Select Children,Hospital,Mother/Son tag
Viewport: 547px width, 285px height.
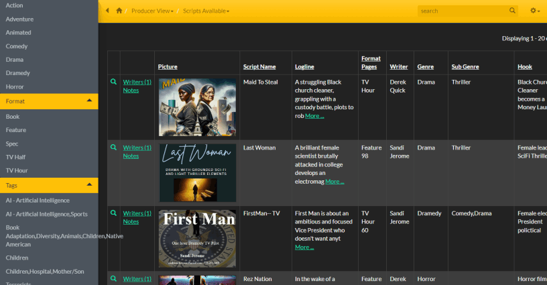point(45,272)
